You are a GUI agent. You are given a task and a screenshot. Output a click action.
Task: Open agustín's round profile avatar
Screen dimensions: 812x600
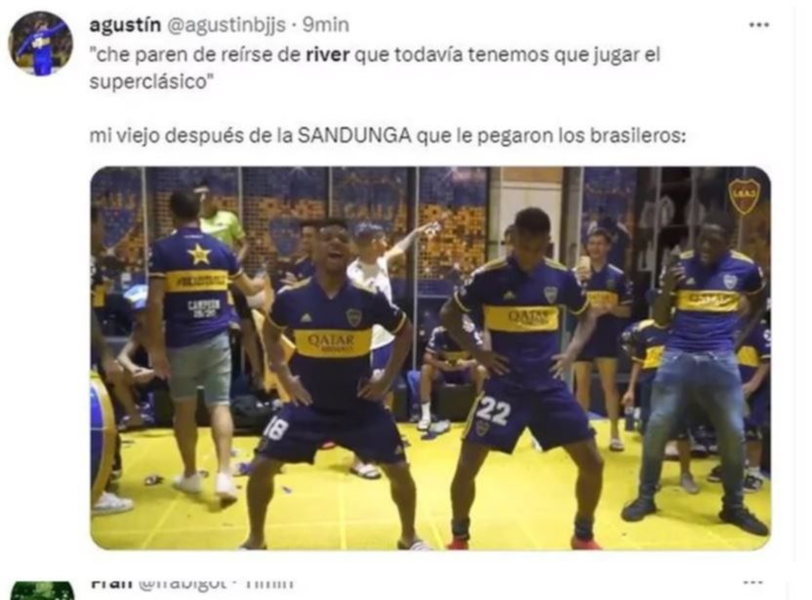[x=40, y=44]
